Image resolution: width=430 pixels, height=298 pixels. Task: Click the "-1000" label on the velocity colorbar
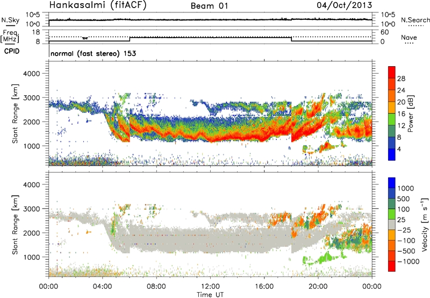pos(408,261)
